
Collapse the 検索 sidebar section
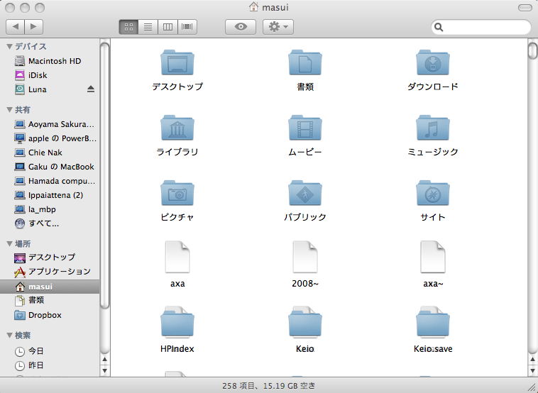10,336
